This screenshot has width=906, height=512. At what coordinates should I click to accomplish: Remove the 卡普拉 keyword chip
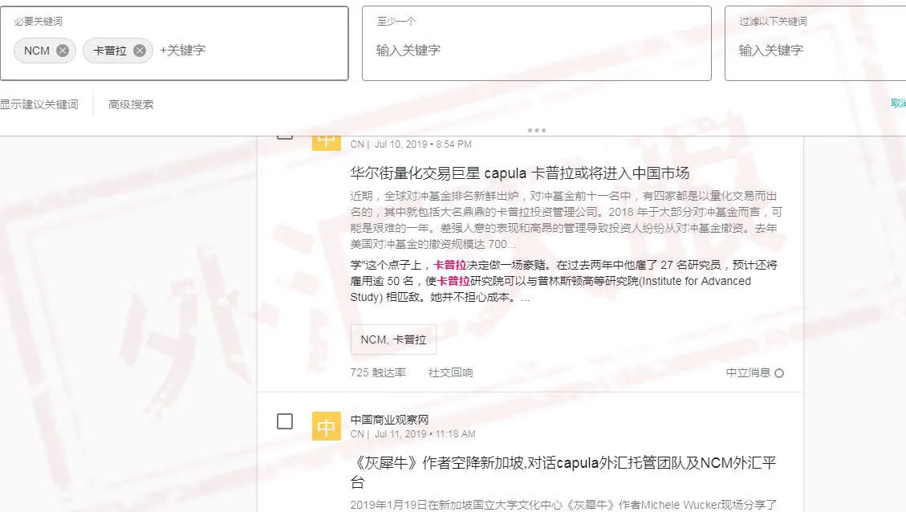(140, 51)
